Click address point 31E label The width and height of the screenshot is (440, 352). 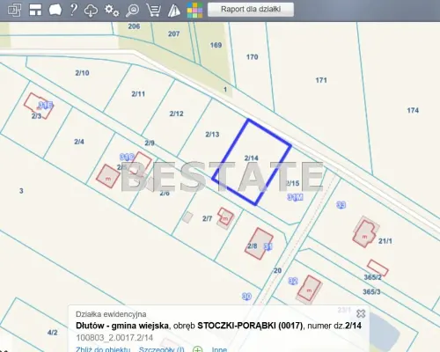[x=46, y=105]
